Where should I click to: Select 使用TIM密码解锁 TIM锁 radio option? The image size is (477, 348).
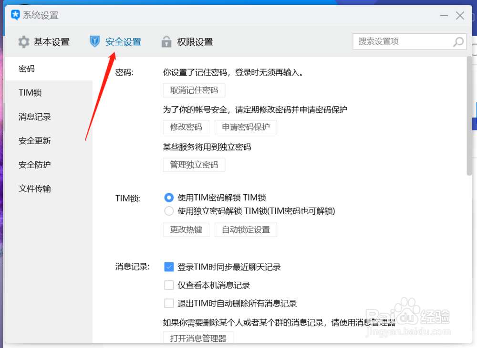169,198
